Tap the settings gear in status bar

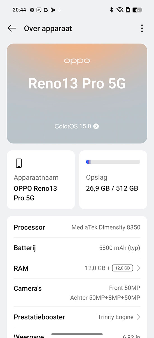click(32, 10)
